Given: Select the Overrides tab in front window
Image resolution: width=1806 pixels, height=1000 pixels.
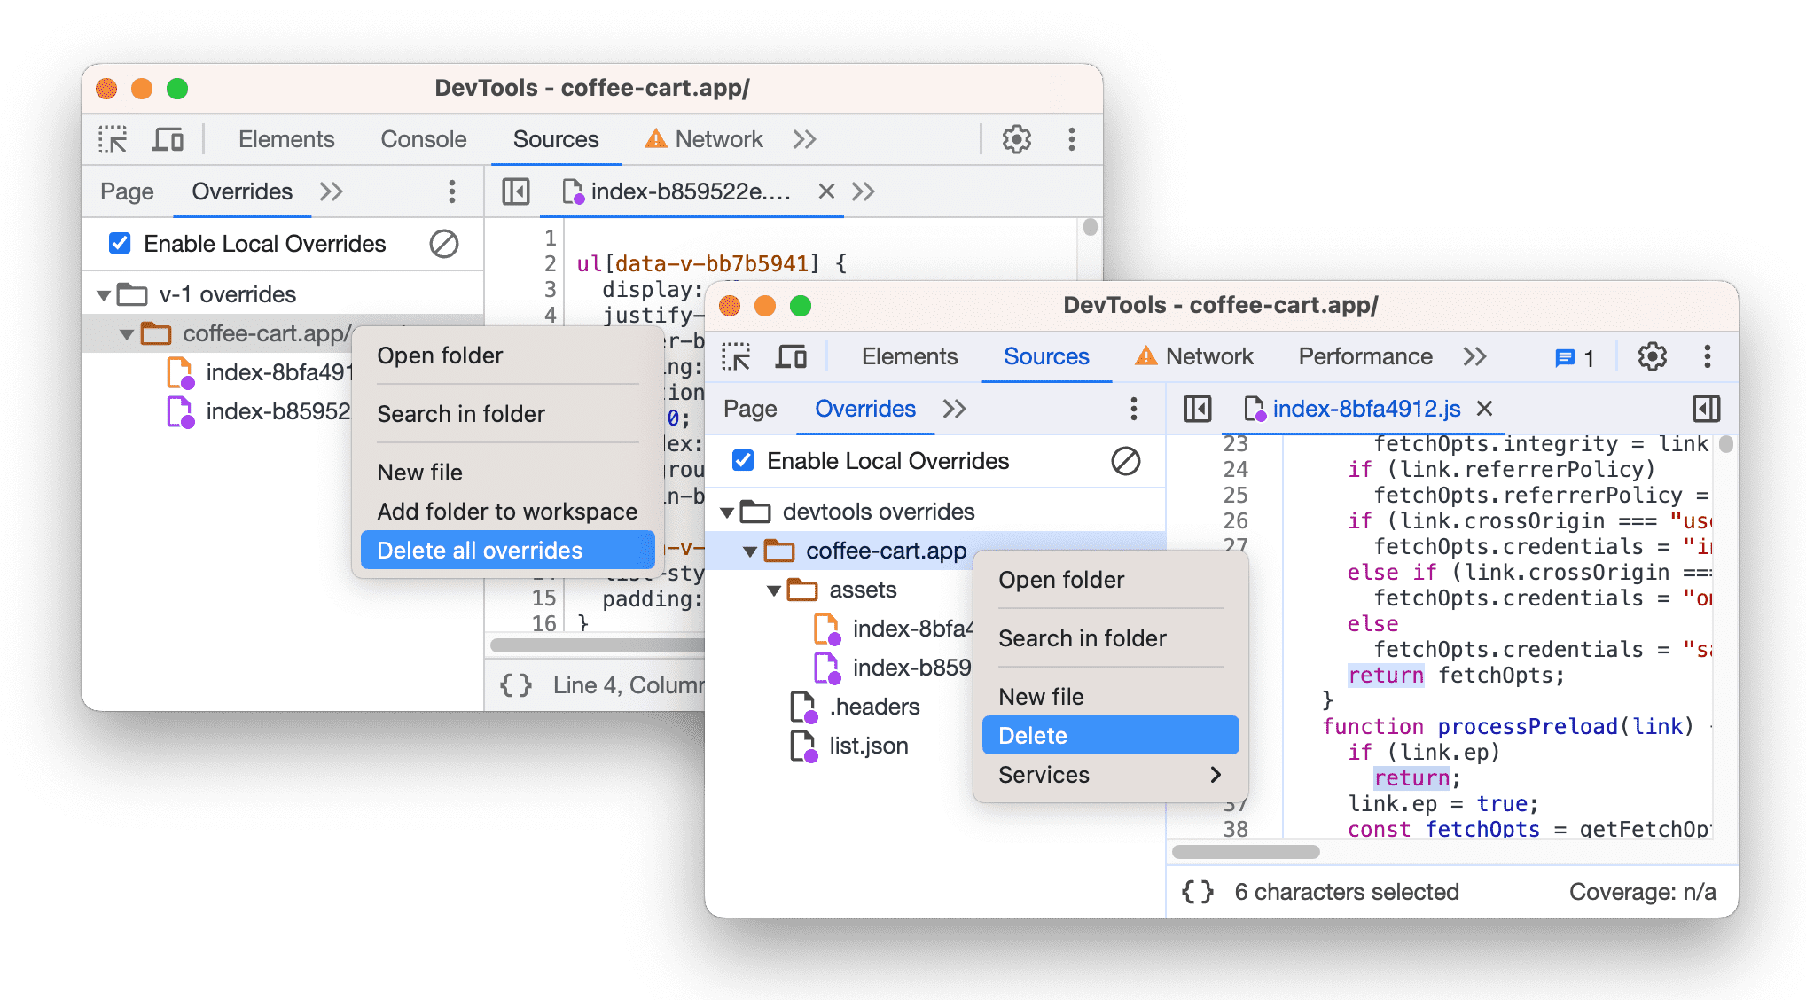Looking at the screenshot, I should [x=864, y=409].
